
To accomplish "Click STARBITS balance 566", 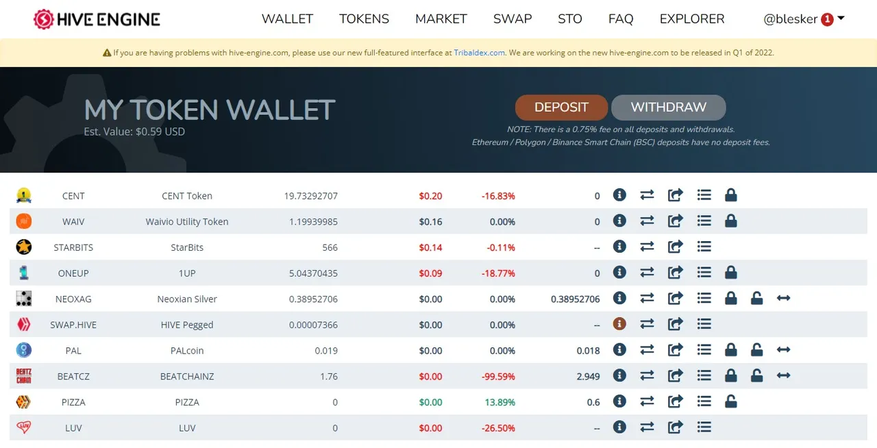I will (x=330, y=247).
